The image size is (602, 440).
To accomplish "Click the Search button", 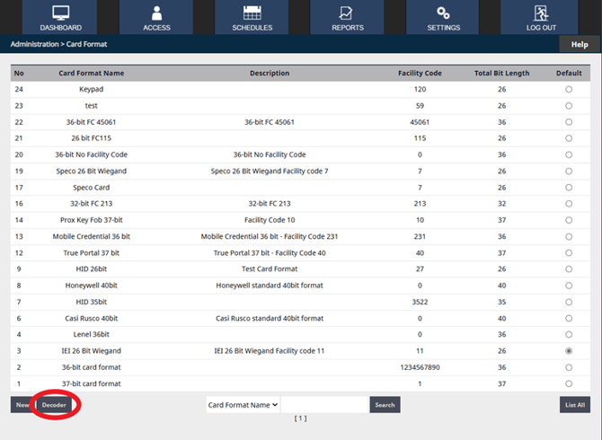I will [x=385, y=405].
